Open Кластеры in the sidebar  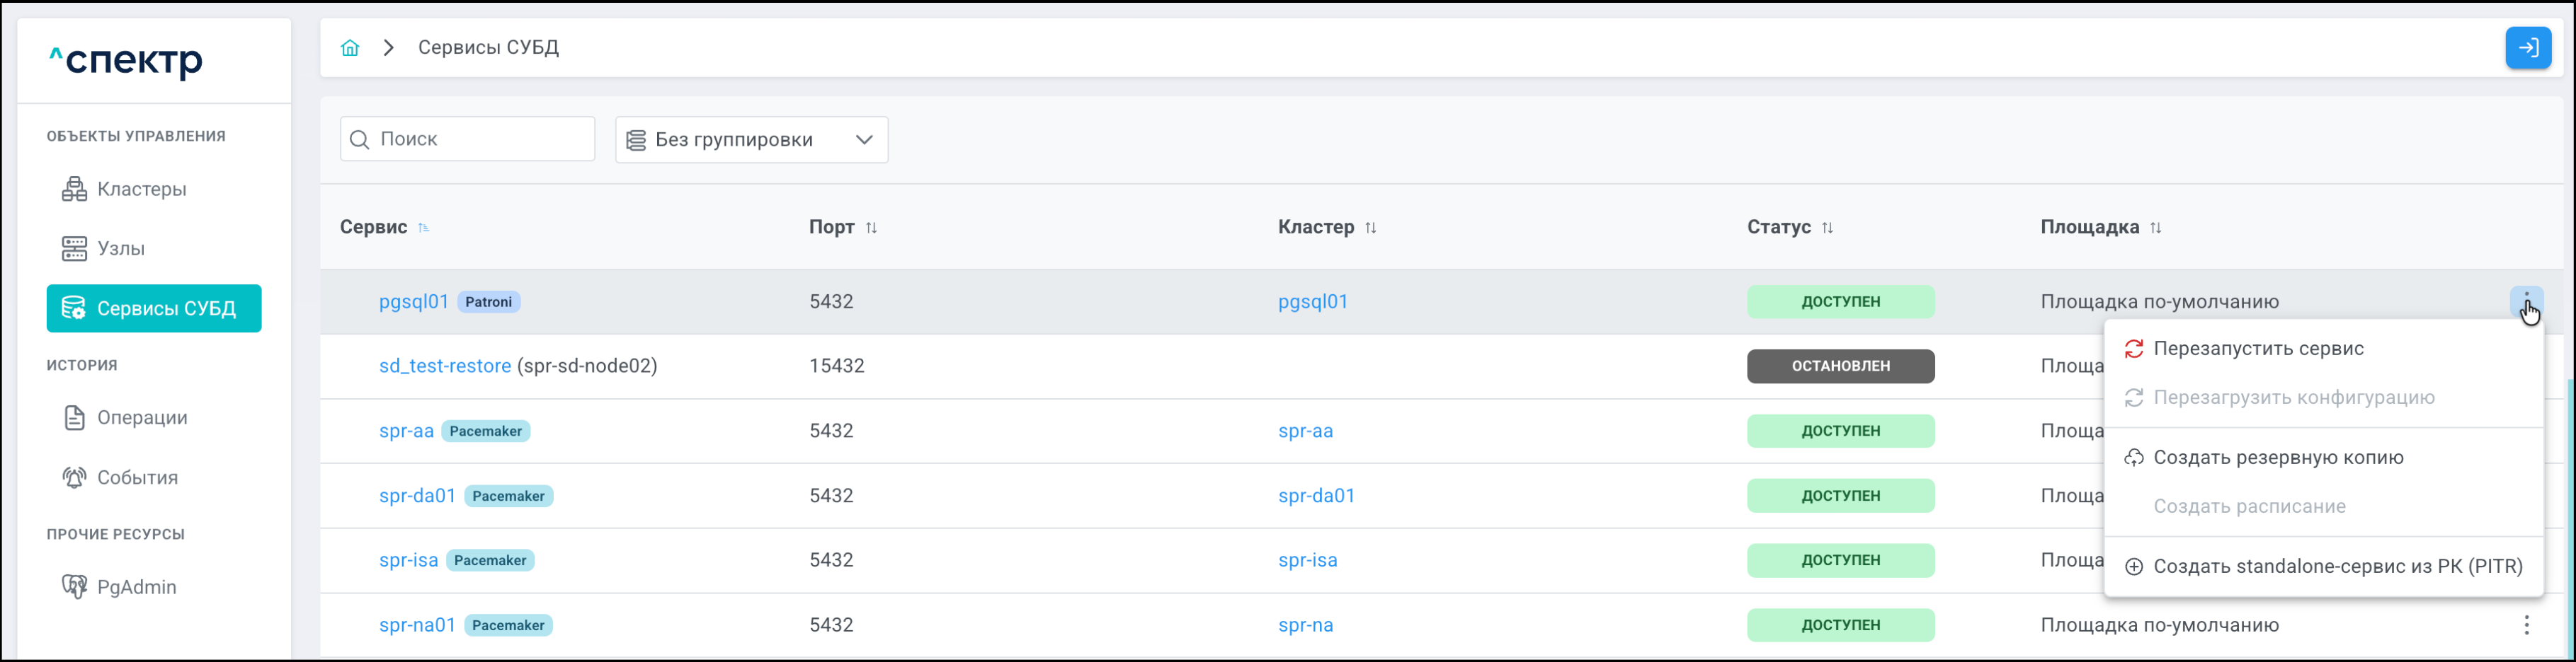pos(141,190)
